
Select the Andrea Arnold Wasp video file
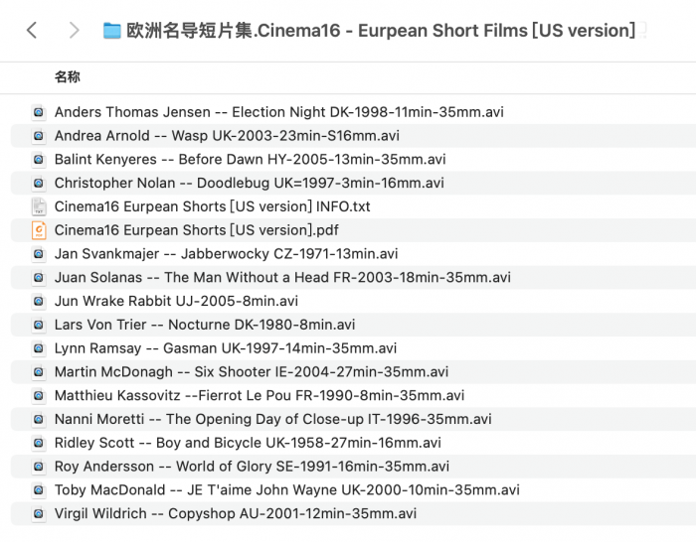pos(227,136)
